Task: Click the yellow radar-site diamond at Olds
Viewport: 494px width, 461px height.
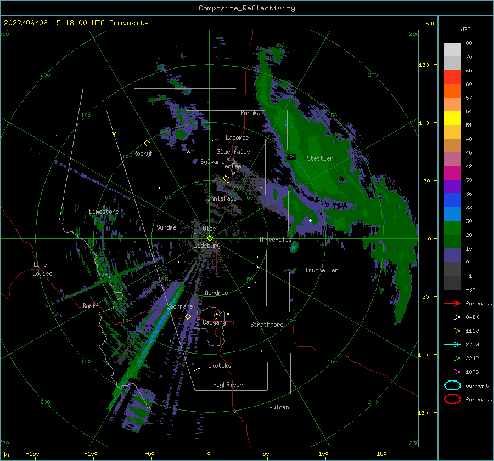Action: tap(210, 238)
